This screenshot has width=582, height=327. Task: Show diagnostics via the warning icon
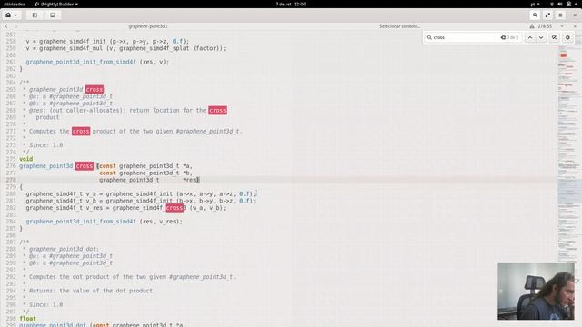coord(532,26)
